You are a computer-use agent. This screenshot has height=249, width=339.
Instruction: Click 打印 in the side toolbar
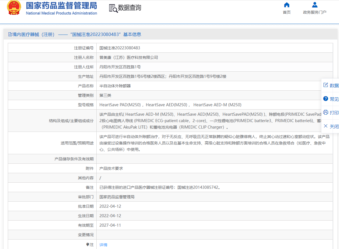point(334,113)
